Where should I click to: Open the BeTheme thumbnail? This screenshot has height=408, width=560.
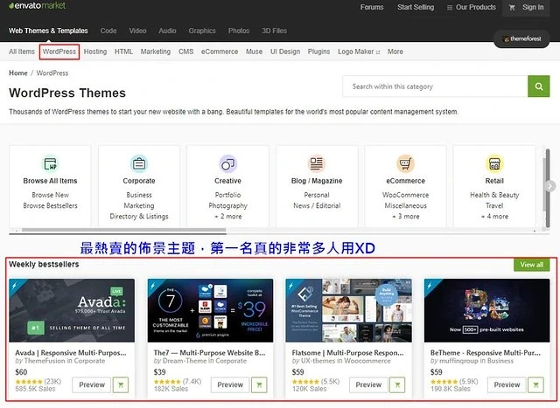pyautogui.click(x=487, y=311)
